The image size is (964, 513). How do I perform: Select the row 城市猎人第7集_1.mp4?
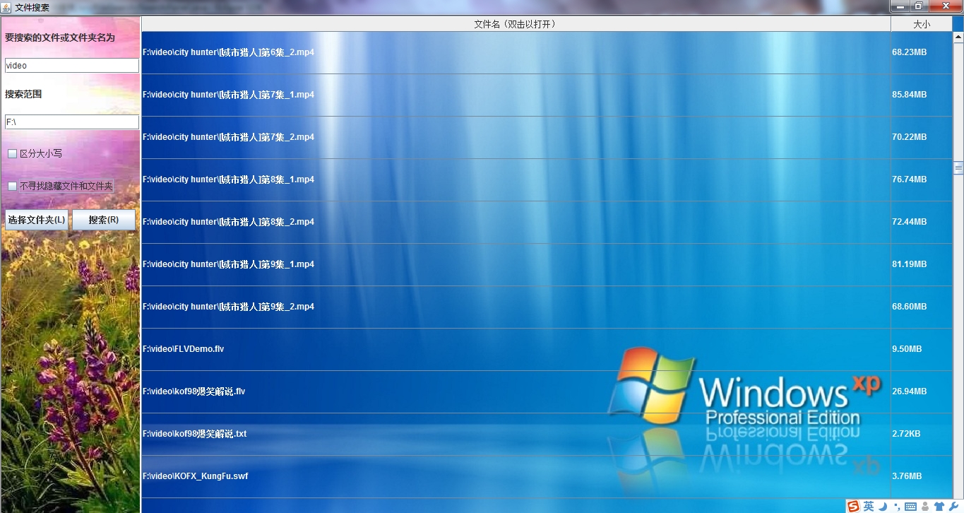pos(516,95)
